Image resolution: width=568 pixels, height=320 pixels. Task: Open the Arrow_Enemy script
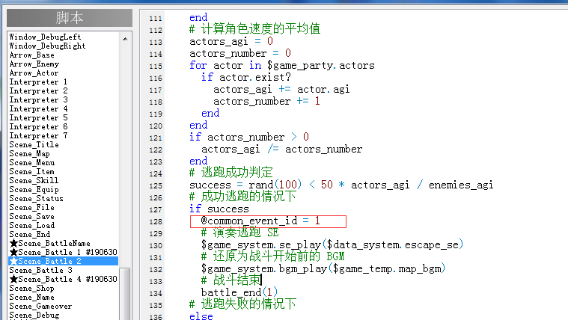tap(34, 64)
